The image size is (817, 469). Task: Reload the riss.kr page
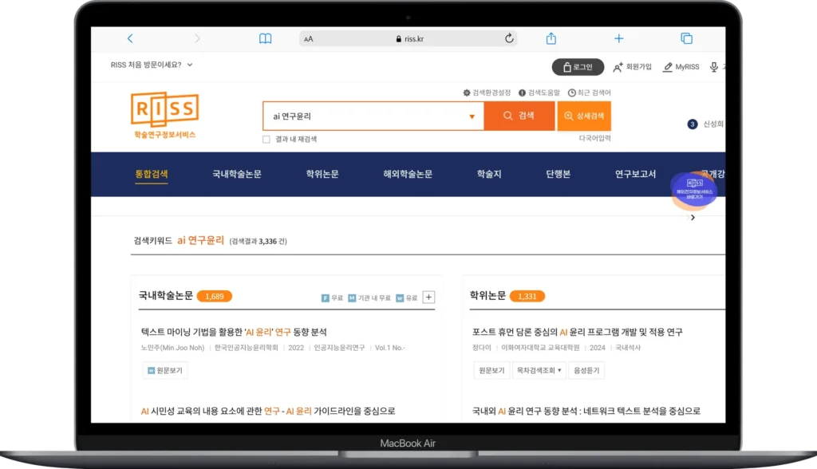[x=509, y=38]
